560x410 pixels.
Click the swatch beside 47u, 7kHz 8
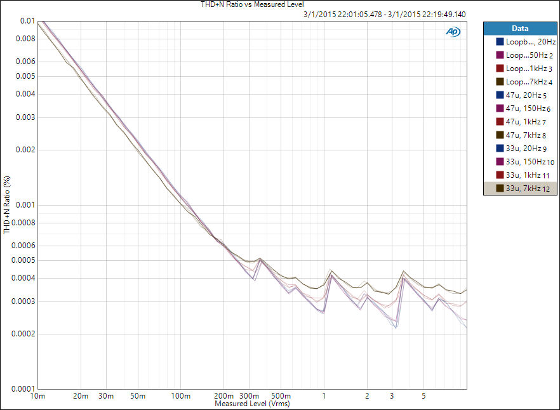click(500, 135)
